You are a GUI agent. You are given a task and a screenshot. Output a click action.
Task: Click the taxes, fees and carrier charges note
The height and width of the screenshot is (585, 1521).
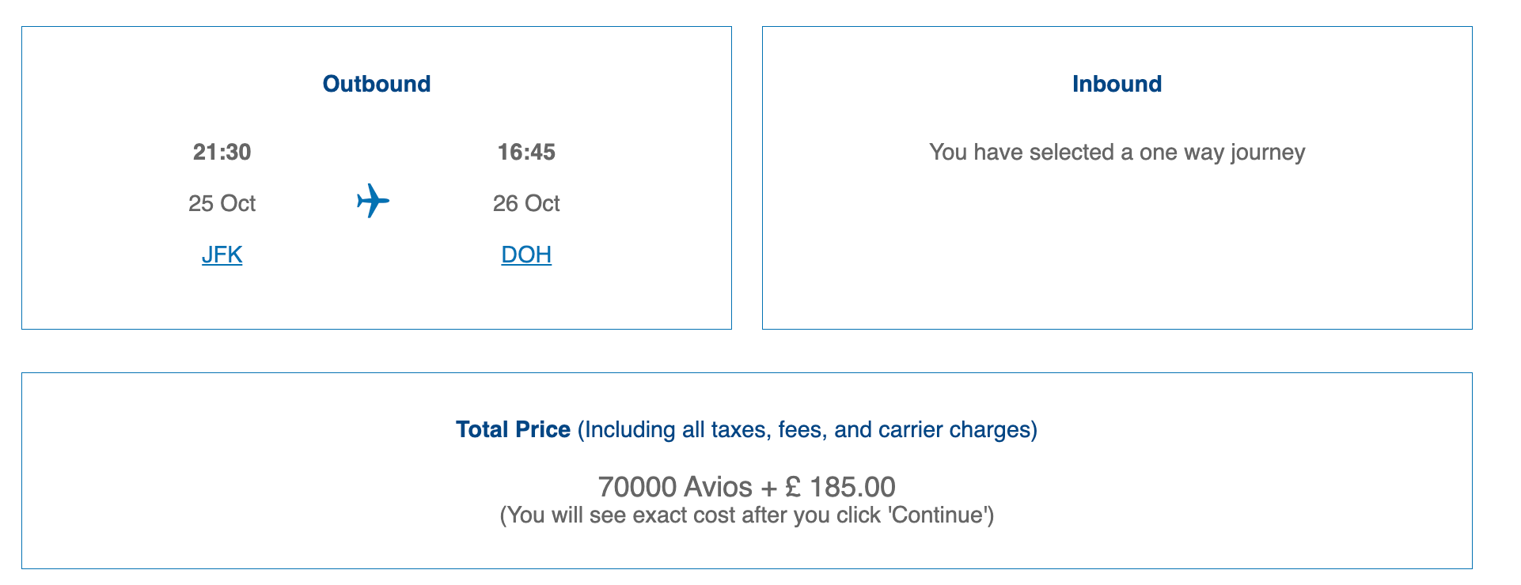point(807,429)
